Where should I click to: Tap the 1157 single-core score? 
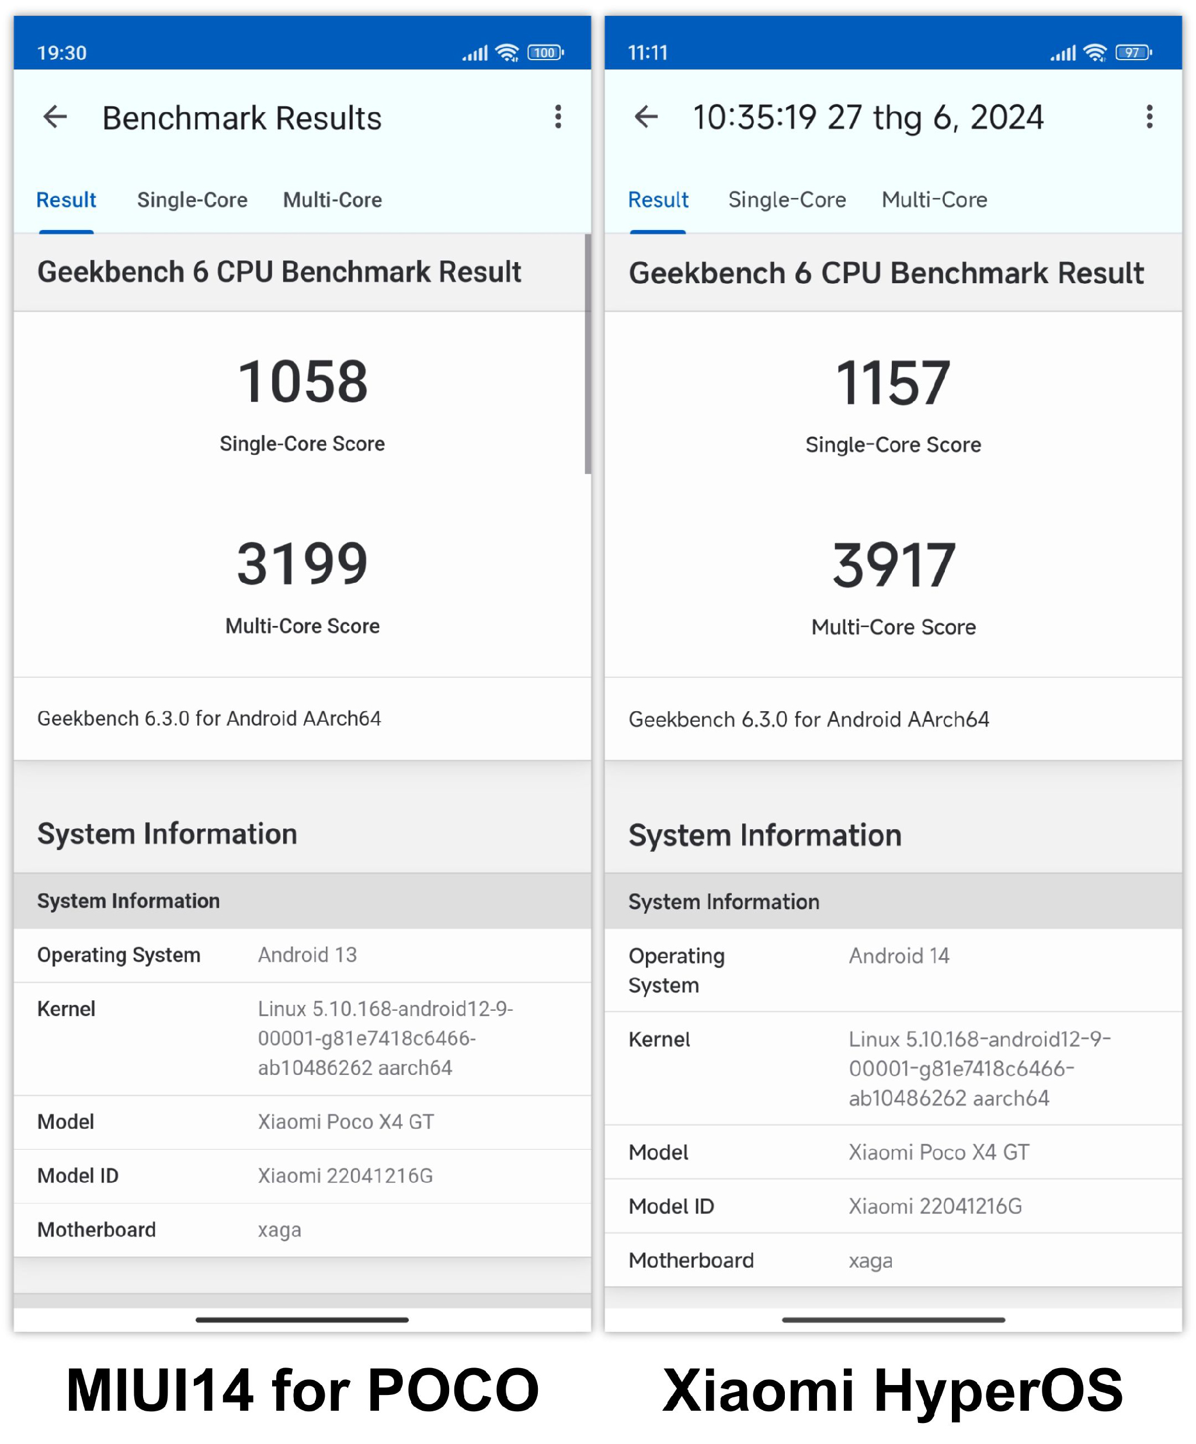[x=893, y=383]
